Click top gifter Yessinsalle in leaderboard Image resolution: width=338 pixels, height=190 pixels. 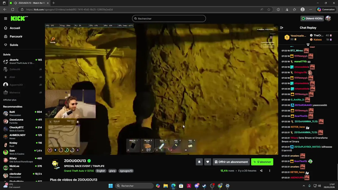pyautogui.click(x=298, y=36)
